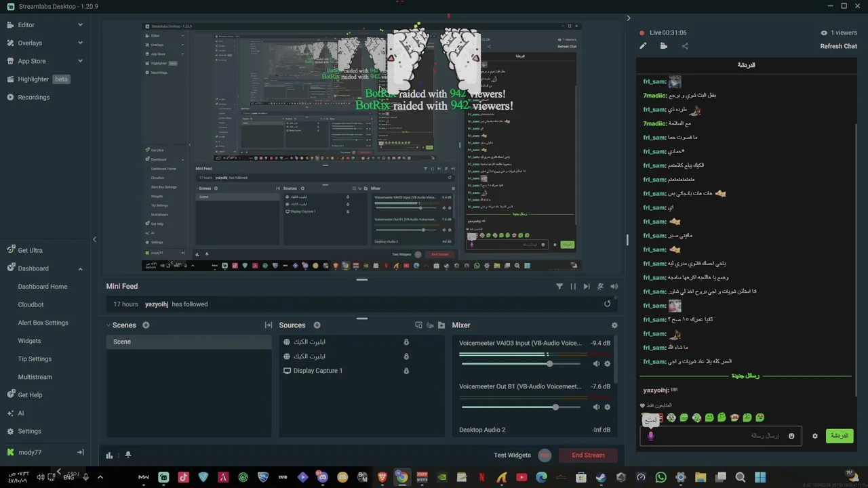Open Multistream page
868x488 pixels.
pyautogui.click(x=35, y=377)
